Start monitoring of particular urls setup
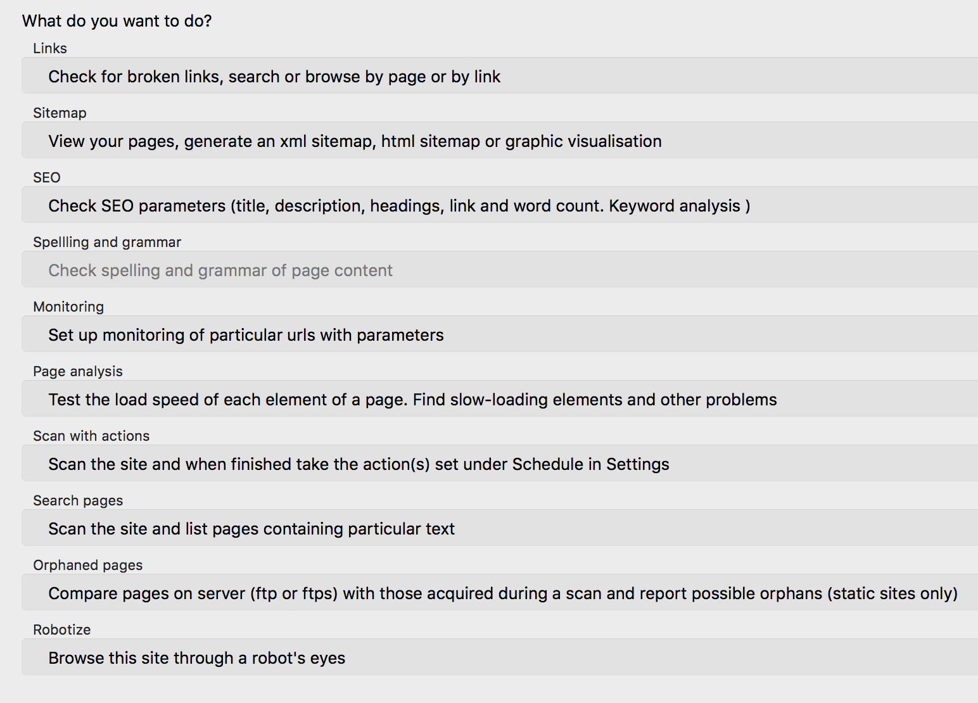The height and width of the screenshot is (703, 978). pyautogui.click(x=500, y=334)
